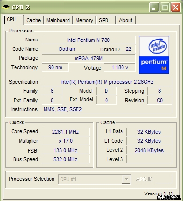The height and width of the screenshot is (201, 183).
Task: Click the Brand ID value 22
Action: (x=129, y=49)
